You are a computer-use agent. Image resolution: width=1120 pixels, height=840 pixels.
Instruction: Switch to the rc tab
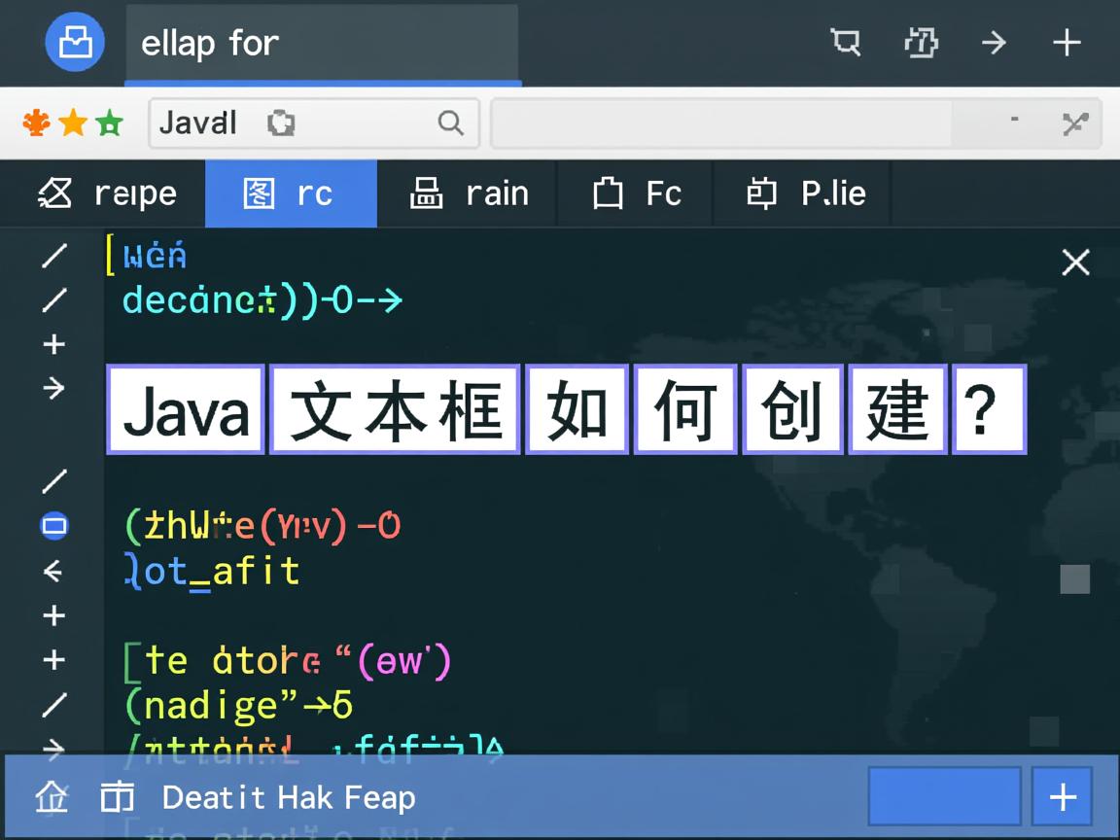[x=291, y=192]
